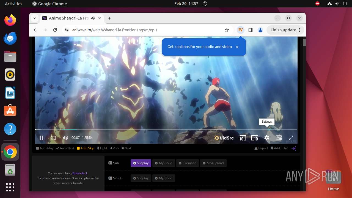Viewport: 352px width, 198px height.
Task: Toggle the Auto Next option
Action: point(65,148)
